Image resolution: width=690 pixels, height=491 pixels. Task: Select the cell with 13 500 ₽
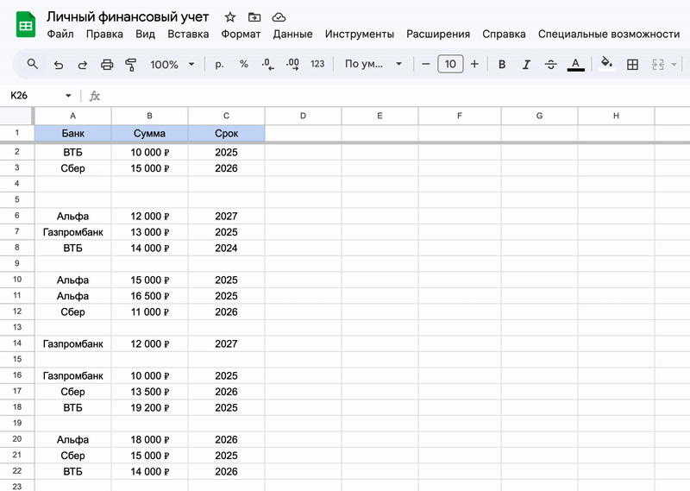(x=149, y=392)
